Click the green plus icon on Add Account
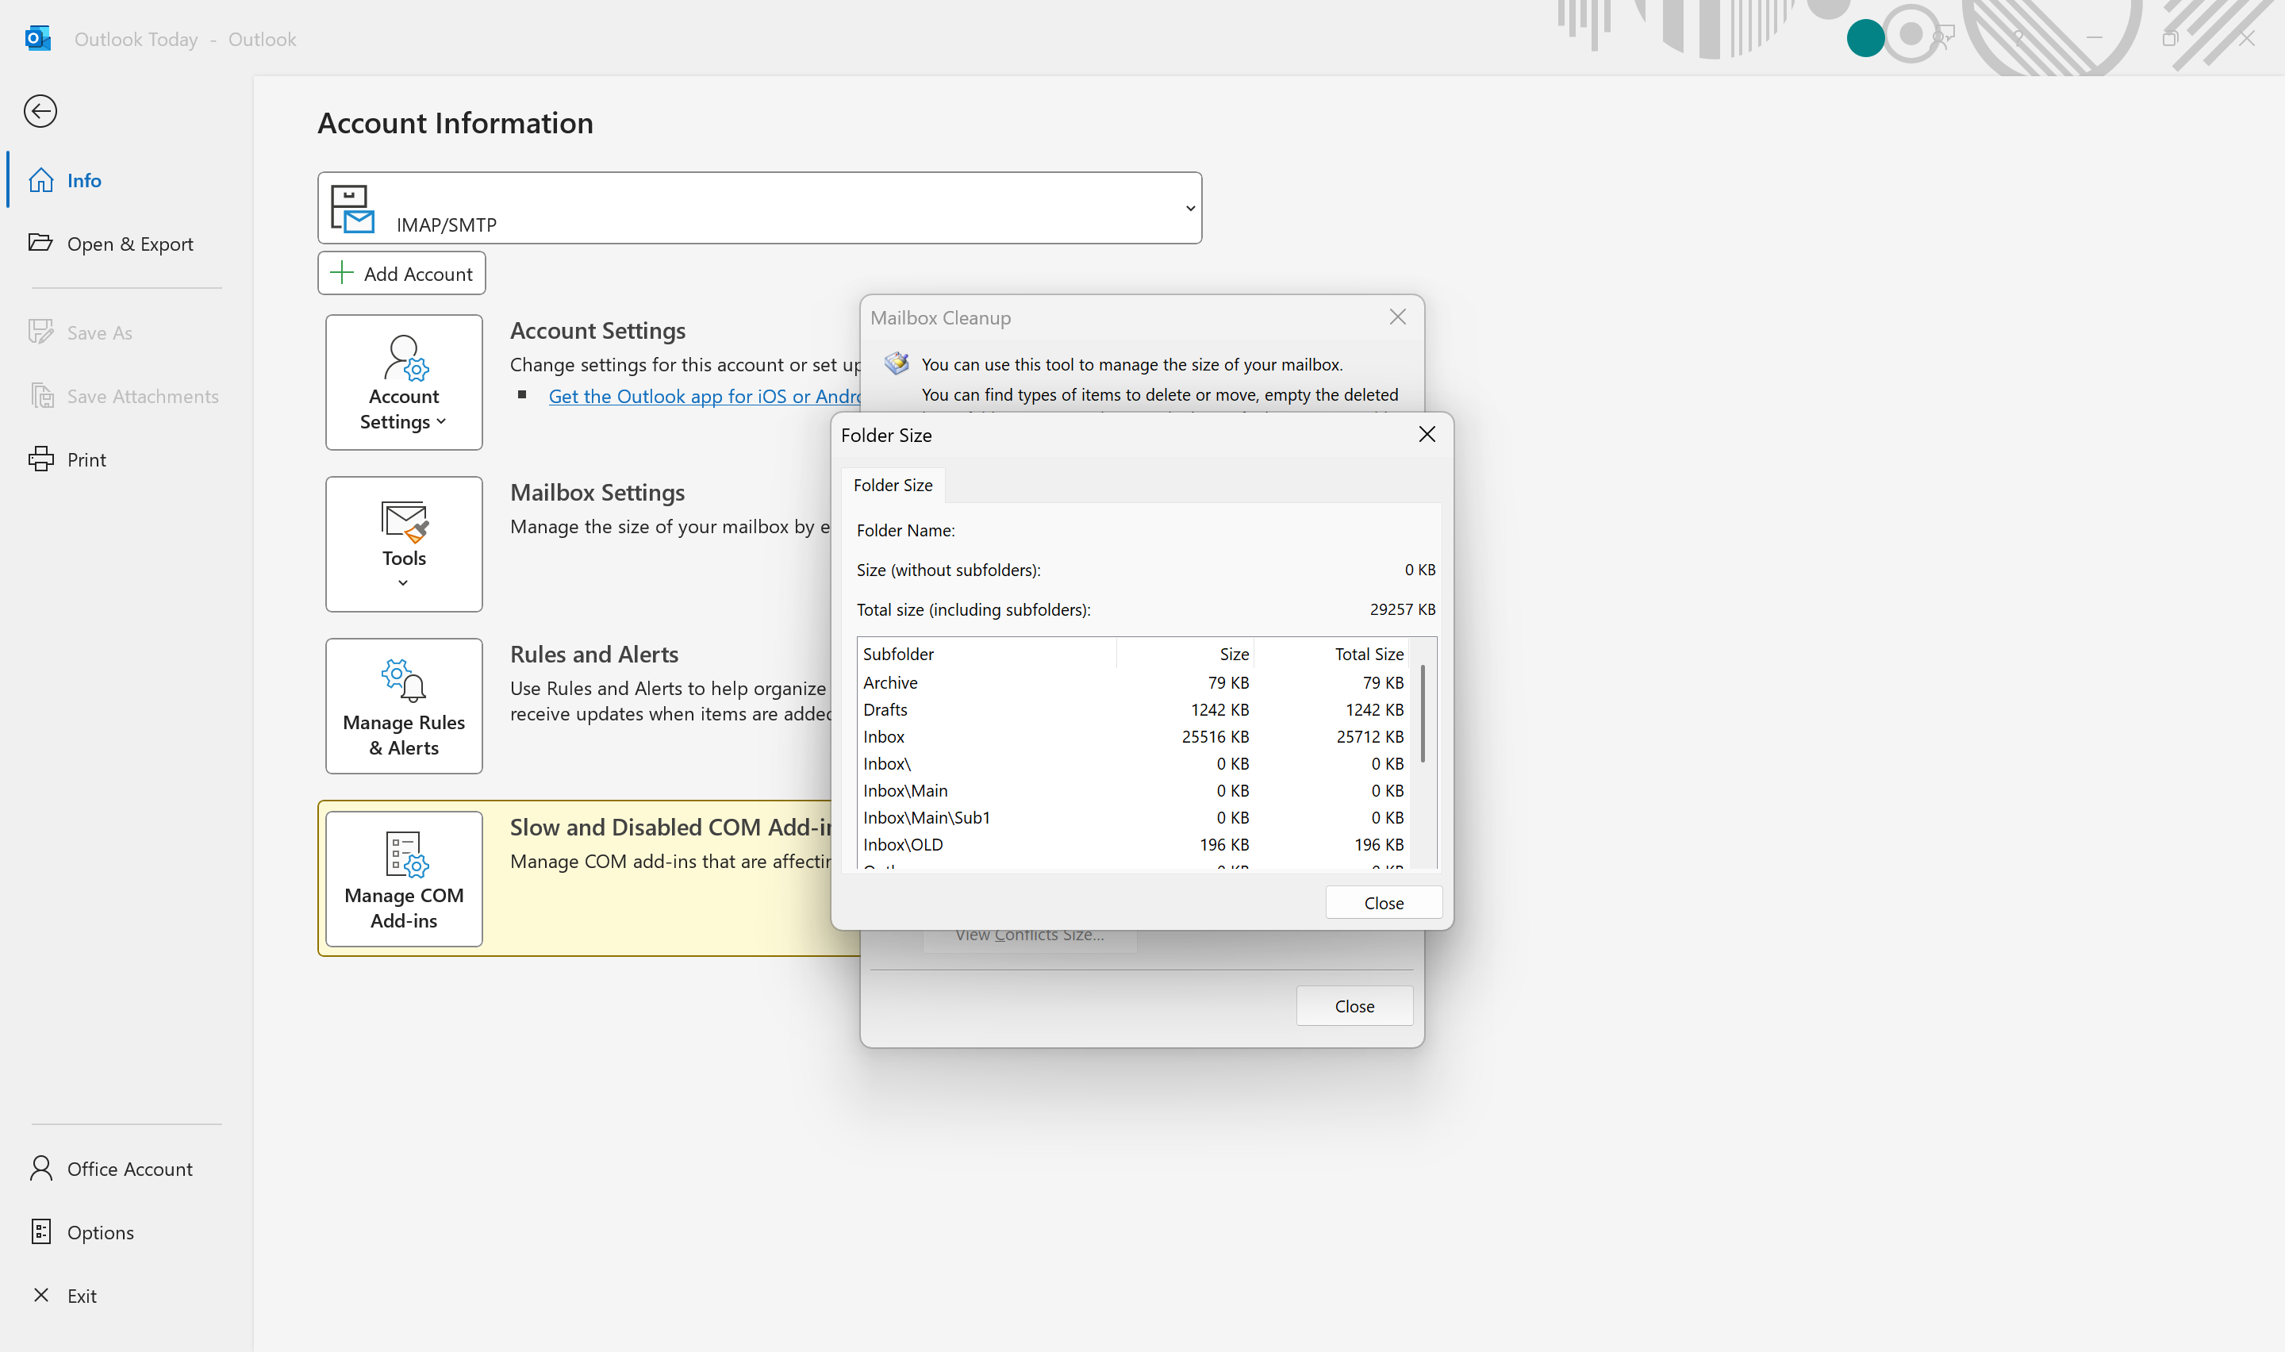Viewport: 2285px width, 1352px height. (341, 272)
